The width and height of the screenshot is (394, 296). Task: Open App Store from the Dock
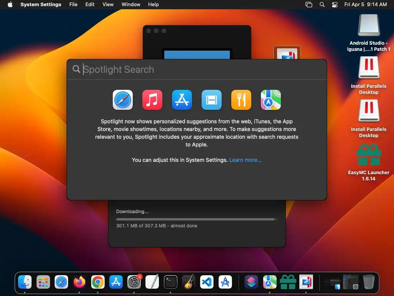(116, 282)
